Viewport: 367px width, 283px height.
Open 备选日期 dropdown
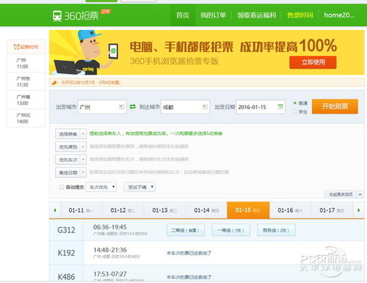coord(70,172)
